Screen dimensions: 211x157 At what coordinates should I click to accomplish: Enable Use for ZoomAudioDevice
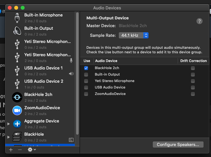[86, 94]
